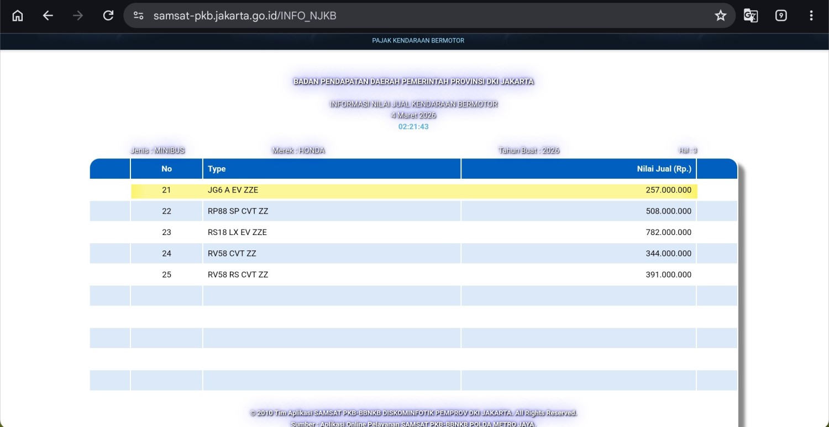The width and height of the screenshot is (829, 427).
Task: Navigate back to the previous page
Action: click(x=48, y=15)
